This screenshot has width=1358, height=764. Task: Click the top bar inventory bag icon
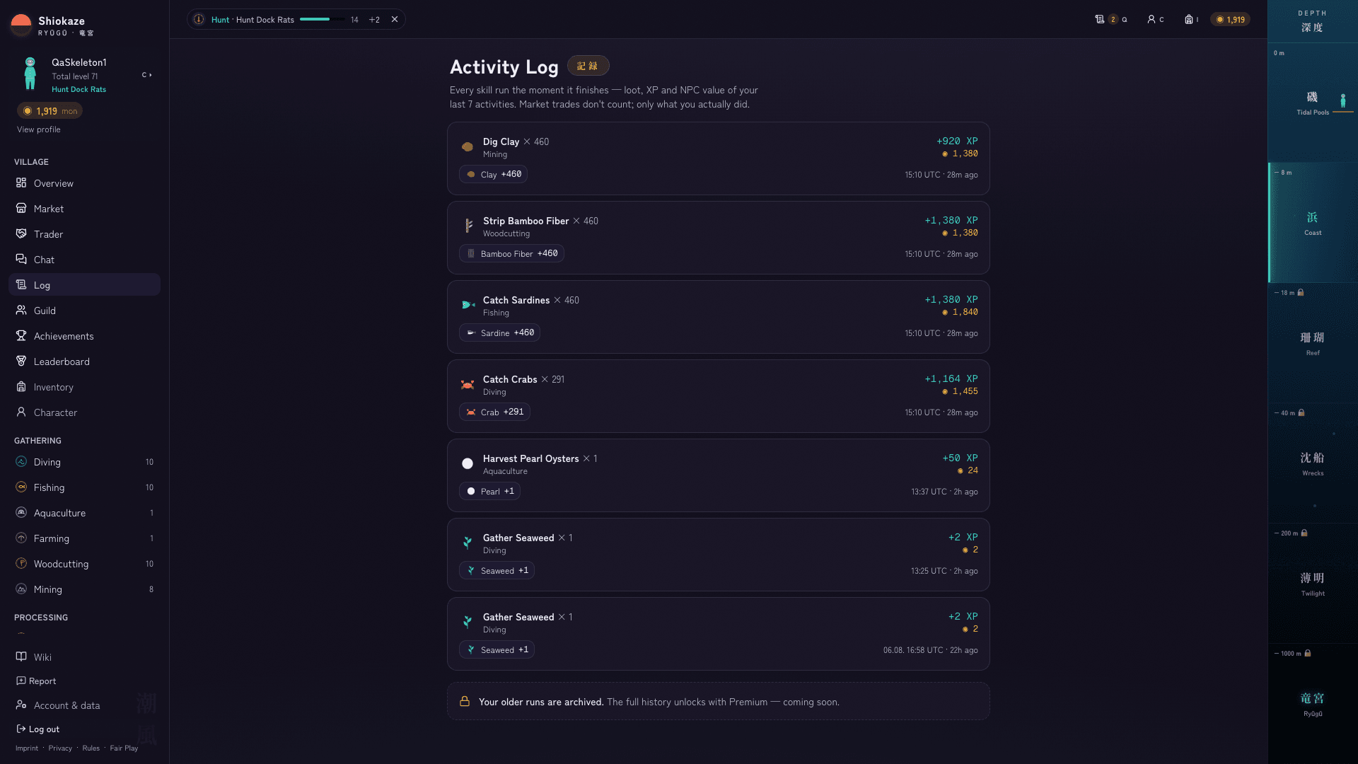pos(1189,19)
